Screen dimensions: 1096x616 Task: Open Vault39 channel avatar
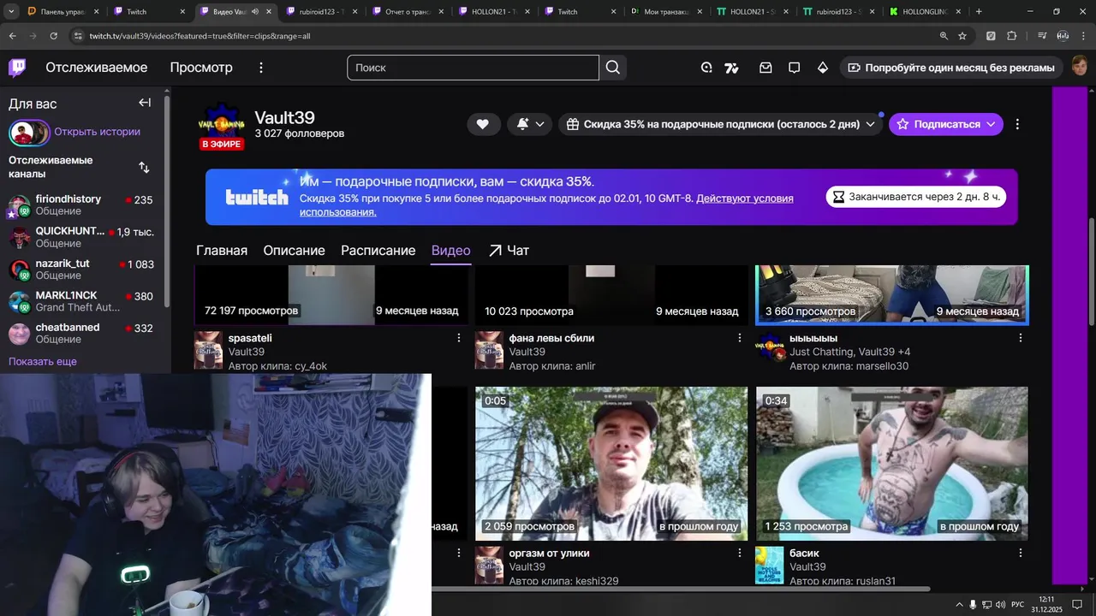click(x=222, y=126)
